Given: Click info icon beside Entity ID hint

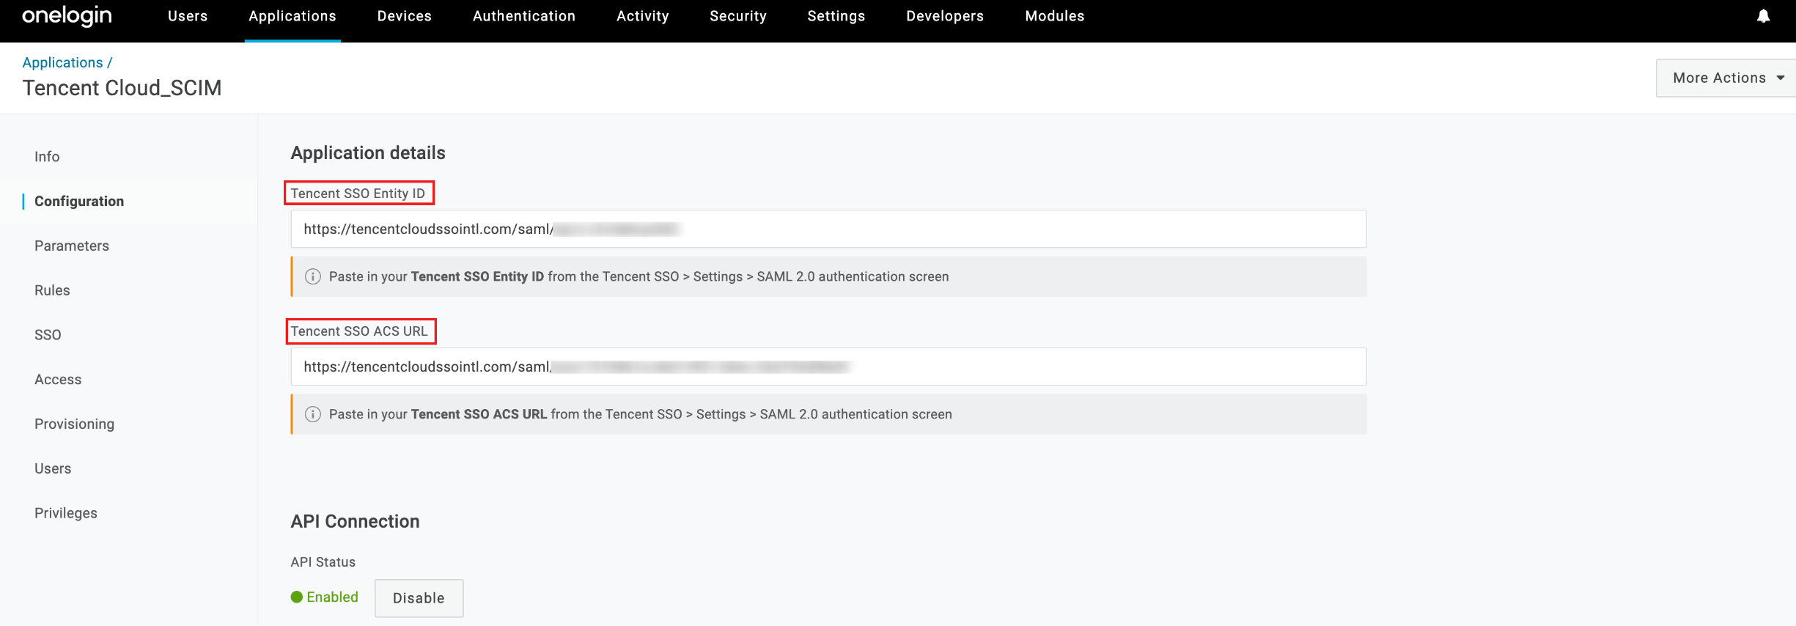Looking at the screenshot, I should tap(313, 276).
